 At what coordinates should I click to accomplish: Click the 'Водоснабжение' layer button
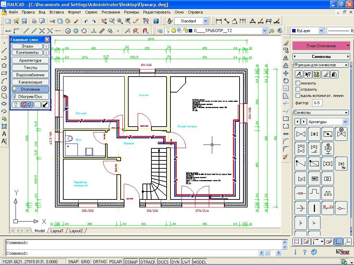click(30, 75)
